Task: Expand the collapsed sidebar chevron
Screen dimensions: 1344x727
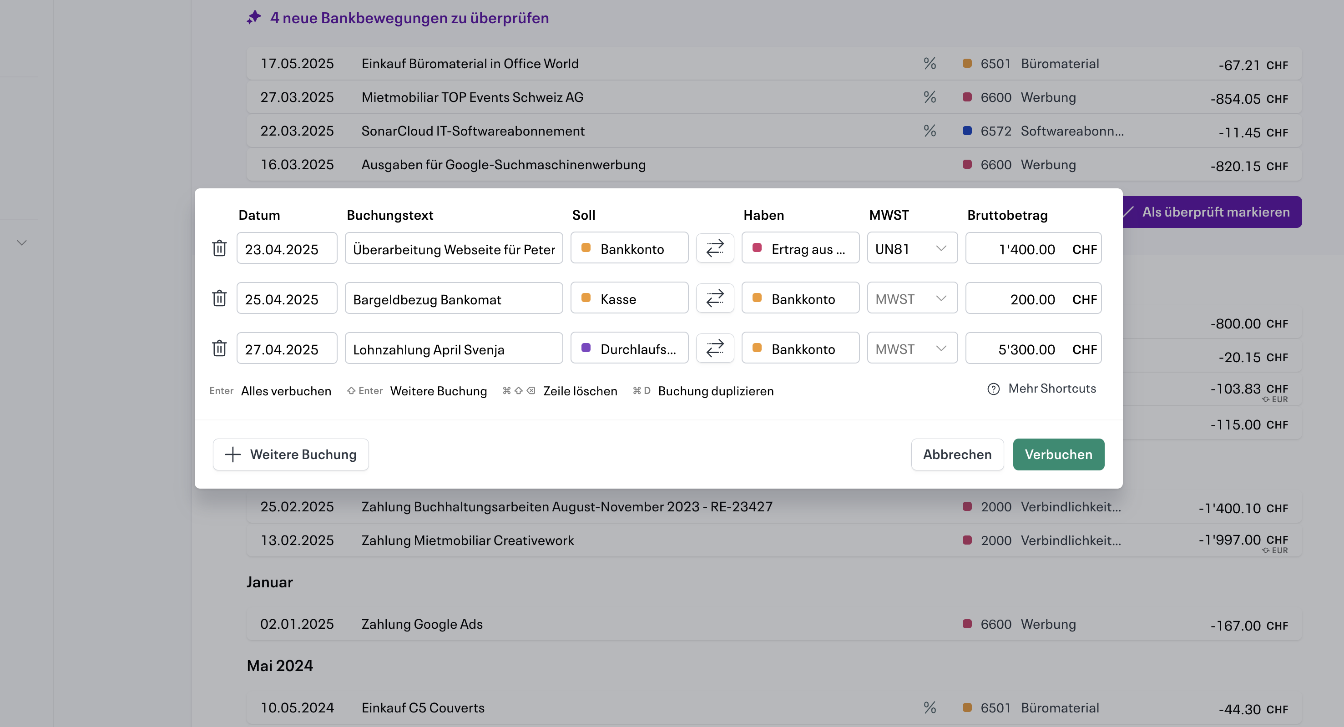Action: click(x=21, y=242)
